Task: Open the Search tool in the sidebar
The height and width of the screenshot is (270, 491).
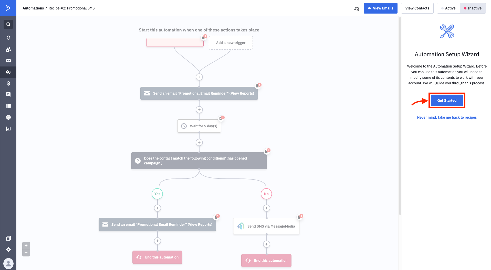Action: coord(8,24)
